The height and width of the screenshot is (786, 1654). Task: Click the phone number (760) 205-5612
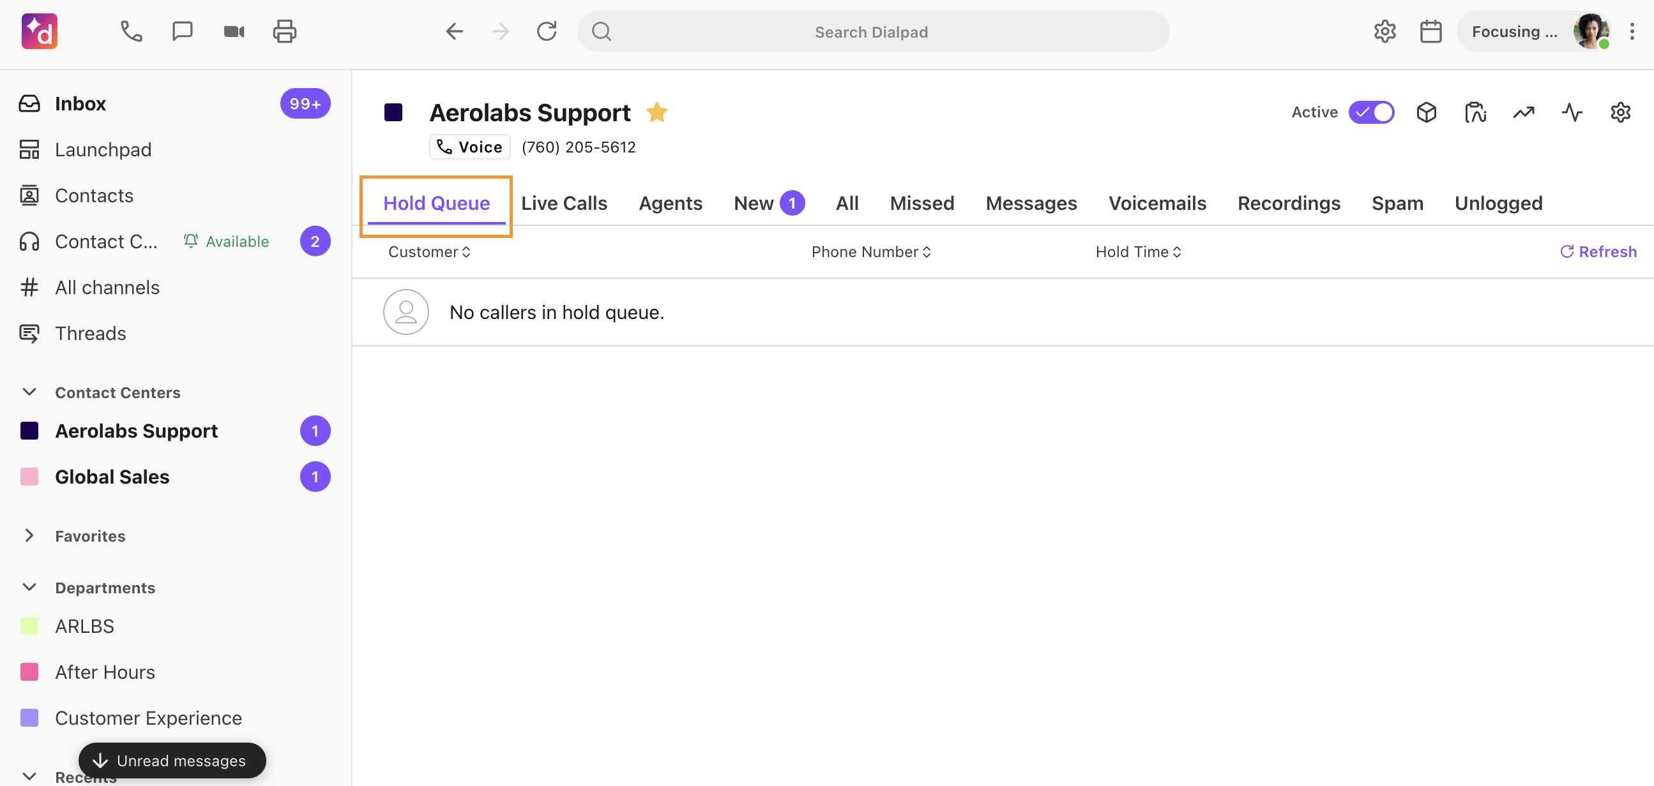pos(579,147)
